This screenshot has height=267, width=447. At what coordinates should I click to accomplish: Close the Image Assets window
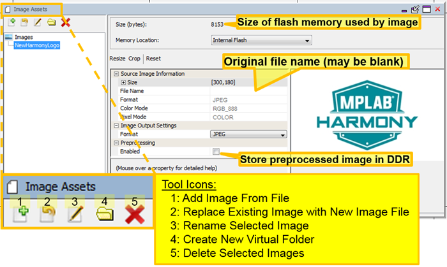point(437,10)
